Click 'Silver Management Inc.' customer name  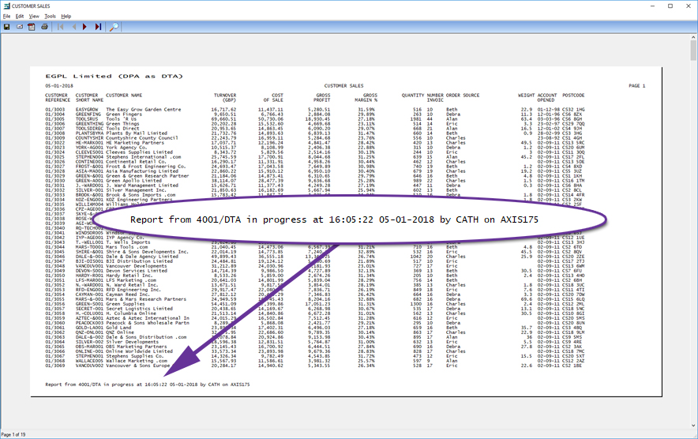tap(136, 190)
